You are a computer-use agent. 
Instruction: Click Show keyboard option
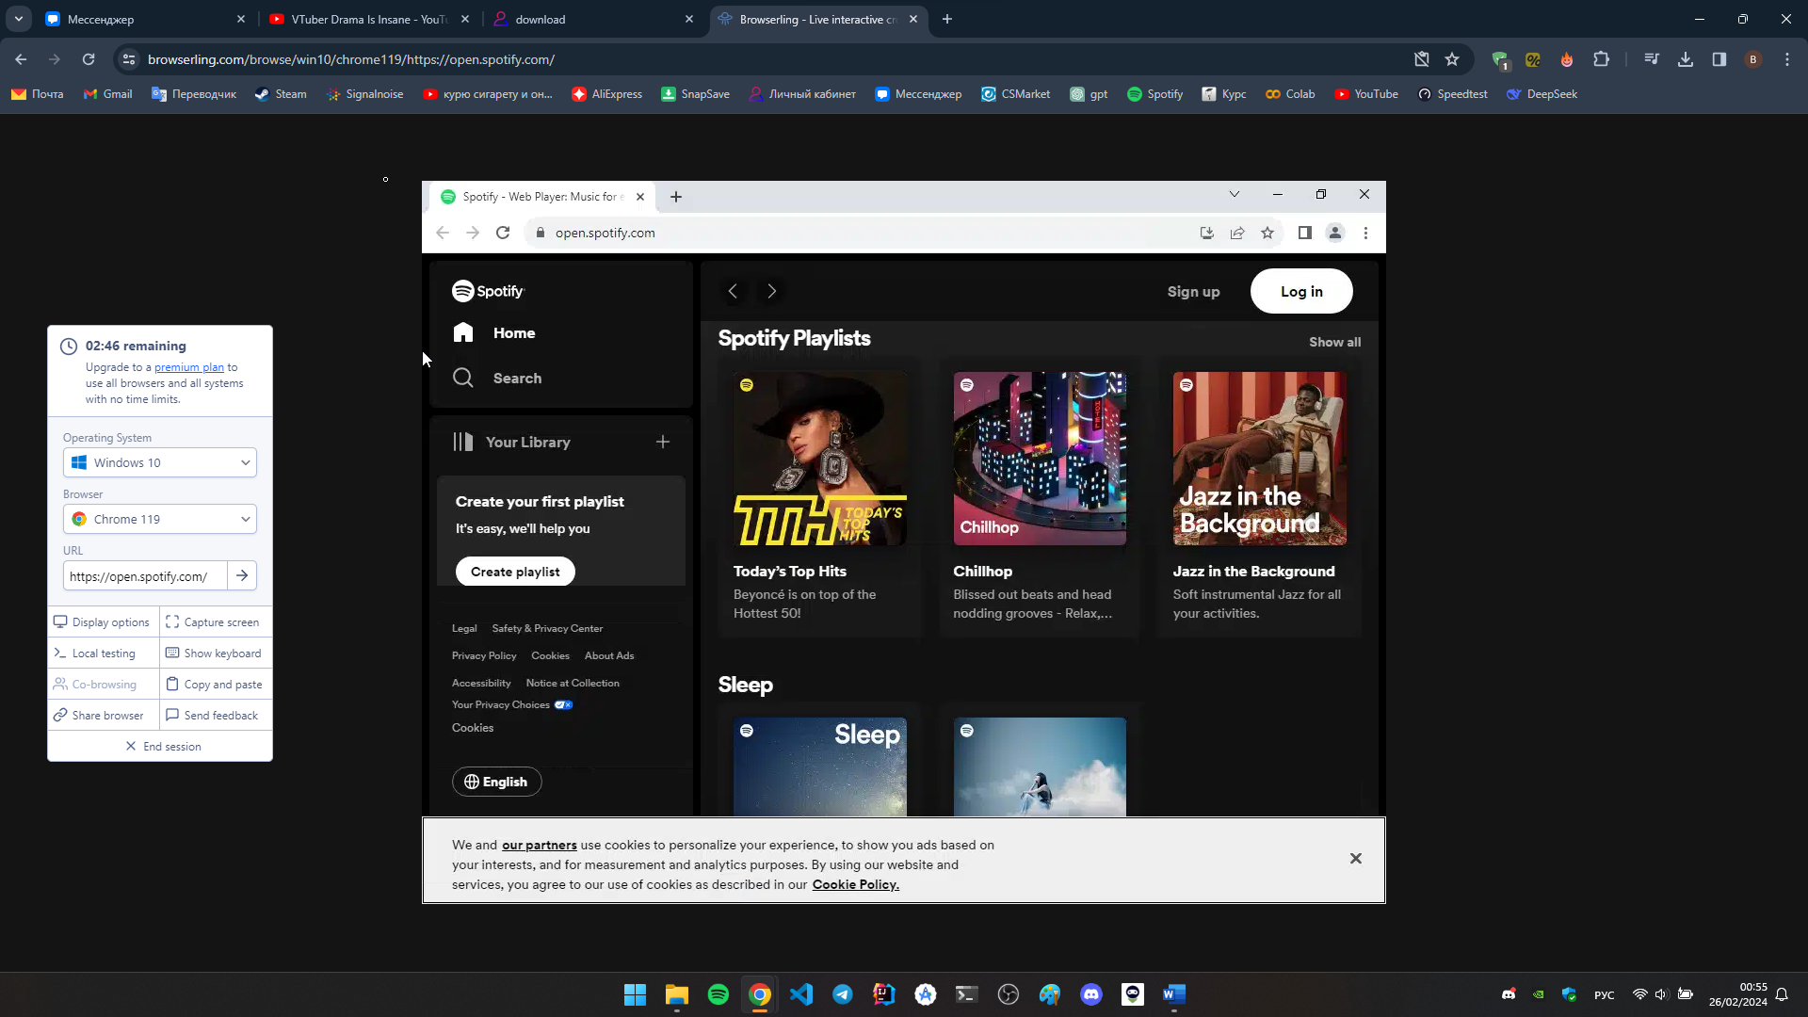pos(214,653)
